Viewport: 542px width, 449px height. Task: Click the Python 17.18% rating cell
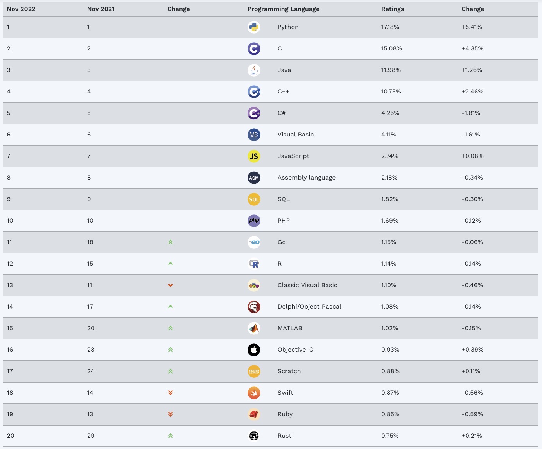click(x=390, y=27)
